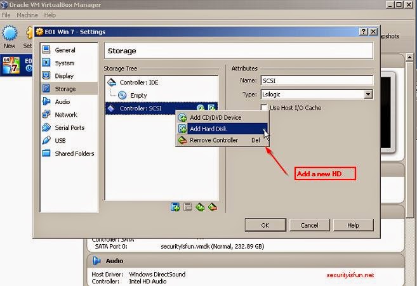
Task: Click securityisfun.vmdk text in Manager details
Action: 185,247
